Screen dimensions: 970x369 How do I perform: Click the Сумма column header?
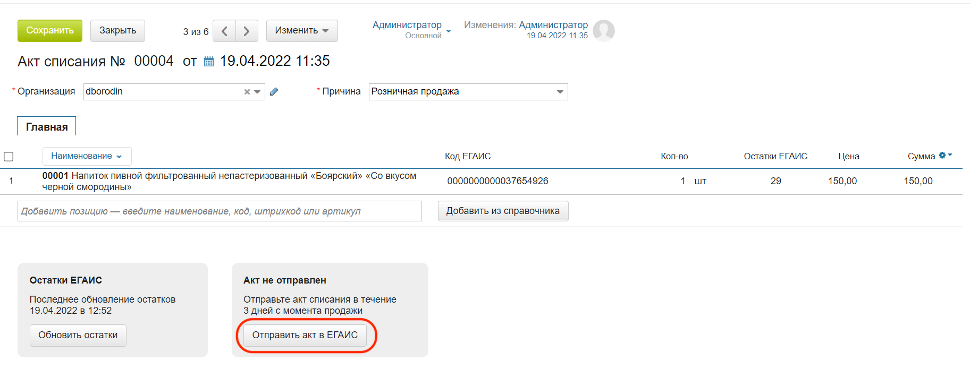[x=921, y=156]
